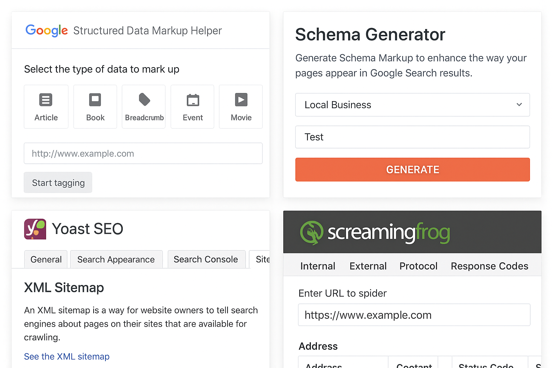Open the XML sitemap link
This screenshot has height=368, width=553.
point(67,356)
